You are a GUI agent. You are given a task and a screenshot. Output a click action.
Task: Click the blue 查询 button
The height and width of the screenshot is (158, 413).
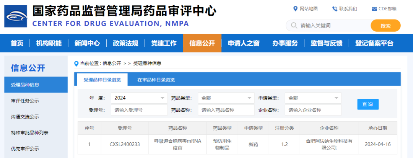(367, 104)
